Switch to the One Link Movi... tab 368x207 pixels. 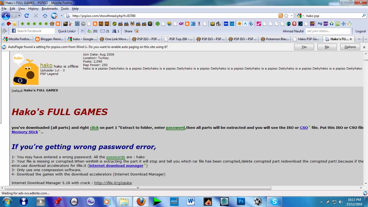[x=113, y=39]
